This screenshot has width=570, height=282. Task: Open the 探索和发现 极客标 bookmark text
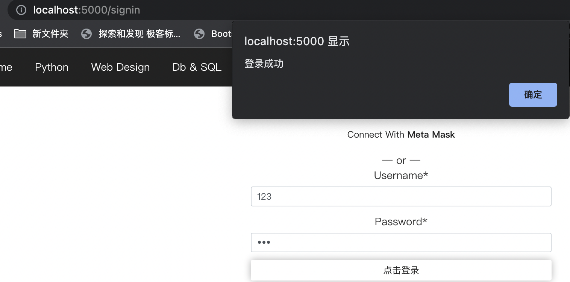point(139,34)
